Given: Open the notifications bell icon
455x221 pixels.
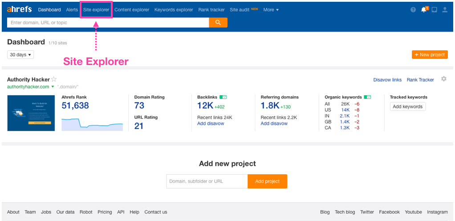Looking at the screenshot, I should coord(424,10).
